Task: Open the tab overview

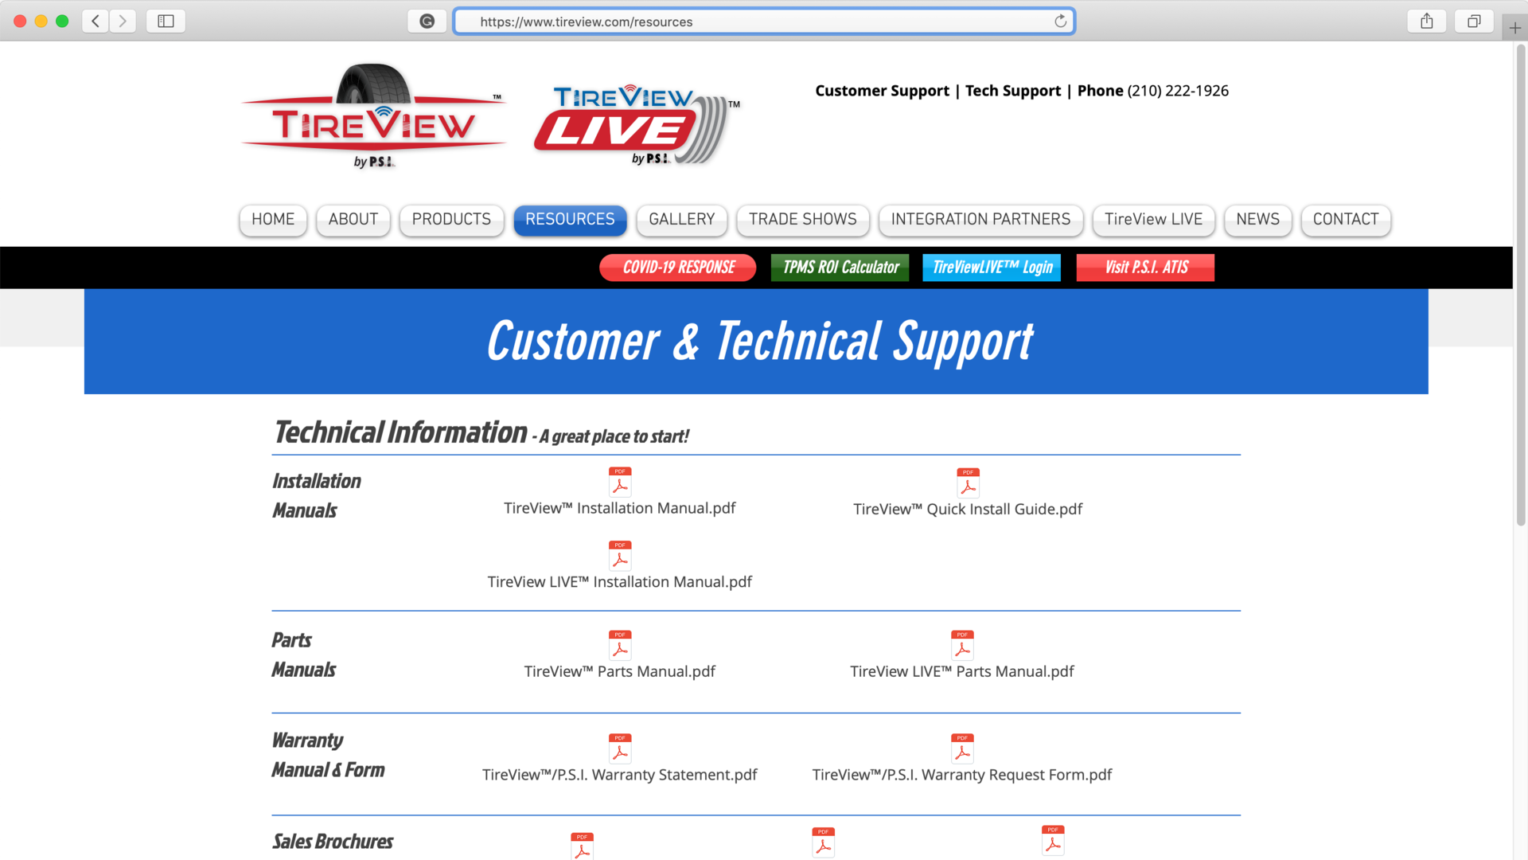Action: (x=1474, y=21)
